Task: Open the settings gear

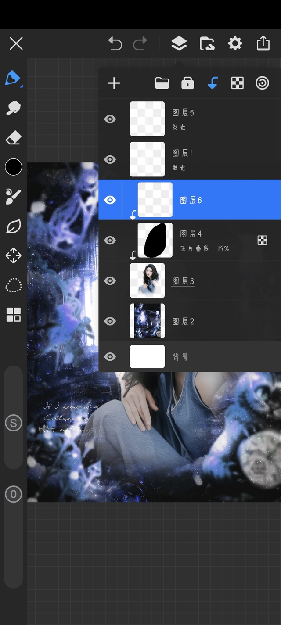Action: 235,43
